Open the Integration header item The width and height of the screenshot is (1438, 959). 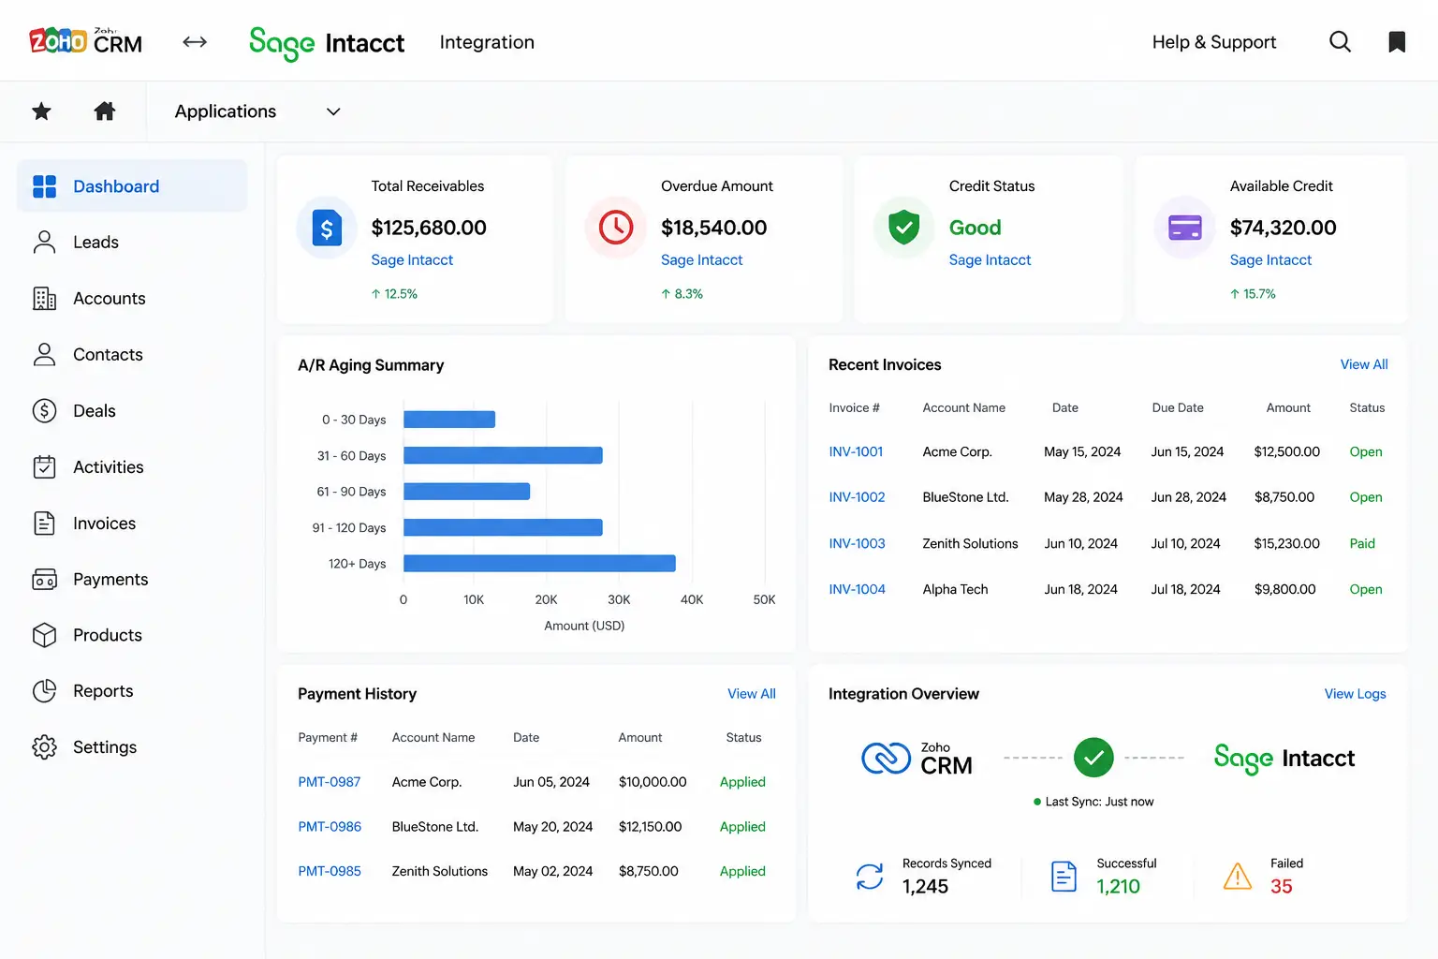click(487, 42)
